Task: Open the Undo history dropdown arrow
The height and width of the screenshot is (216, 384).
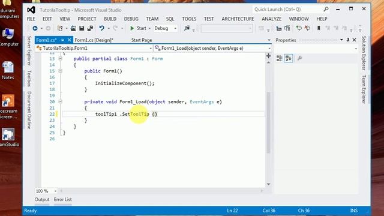Action: click(x=108, y=28)
